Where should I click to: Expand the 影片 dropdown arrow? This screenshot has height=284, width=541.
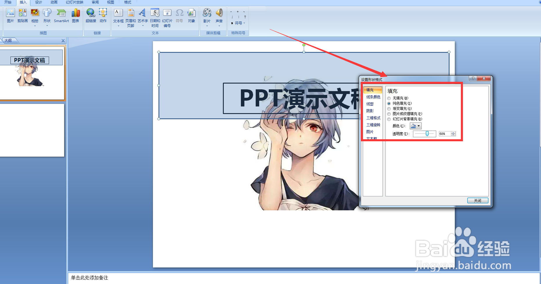(x=207, y=26)
